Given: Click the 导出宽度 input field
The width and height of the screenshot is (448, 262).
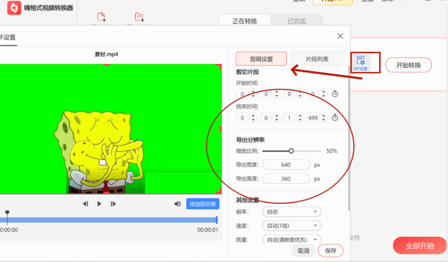Looking at the screenshot, I should click(x=286, y=164).
